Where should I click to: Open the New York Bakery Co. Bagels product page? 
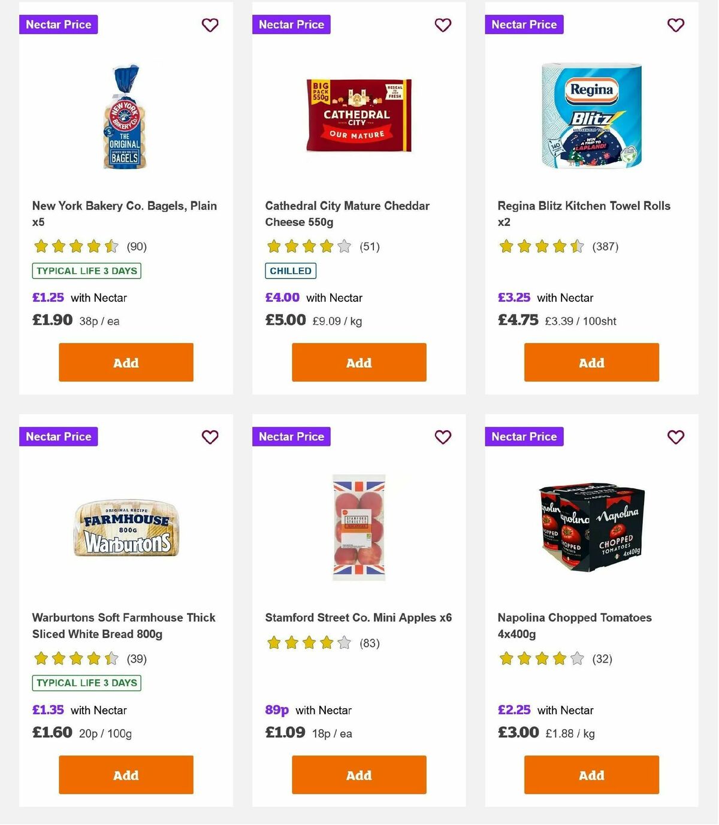click(125, 213)
